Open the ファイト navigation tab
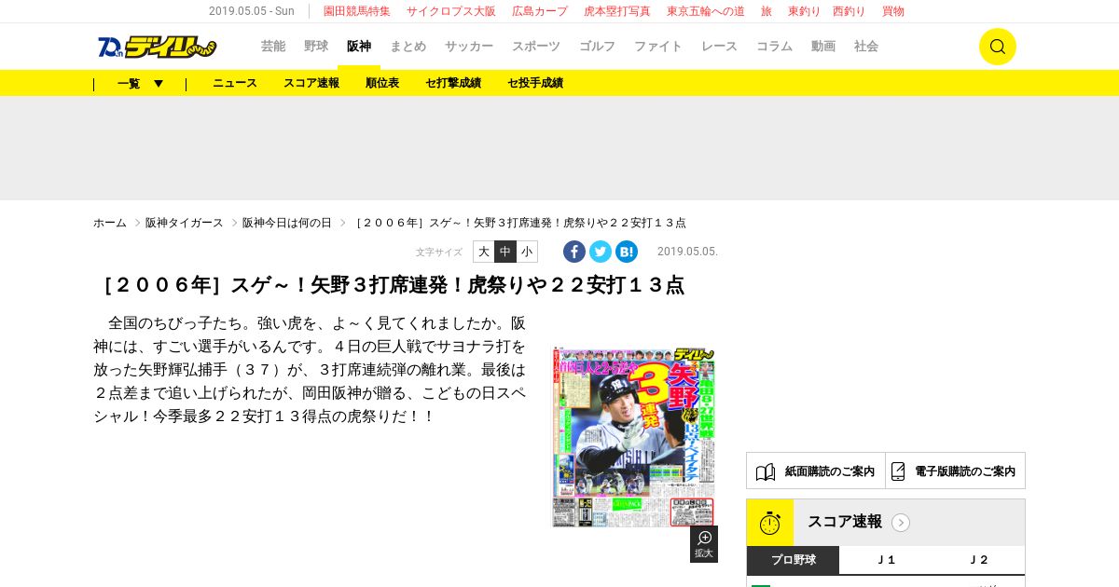Image resolution: width=1119 pixels, height=587 pixels. click(x=658, y=47)
